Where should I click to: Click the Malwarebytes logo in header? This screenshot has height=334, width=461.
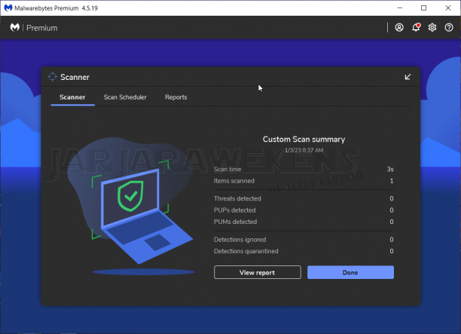pos(15,28)
